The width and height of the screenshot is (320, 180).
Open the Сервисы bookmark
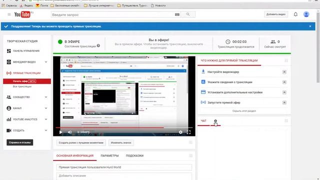[x=9, y=5]
